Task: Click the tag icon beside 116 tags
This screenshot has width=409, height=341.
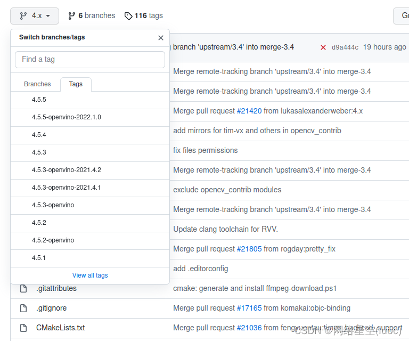Action: [128, 16]
